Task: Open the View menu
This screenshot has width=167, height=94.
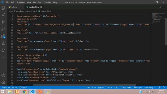Action: tap(29, 2)
